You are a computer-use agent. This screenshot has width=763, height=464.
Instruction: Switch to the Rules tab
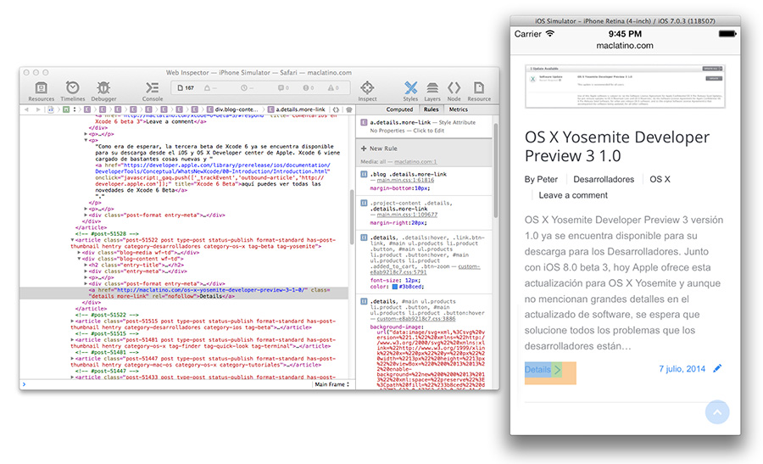432,109
